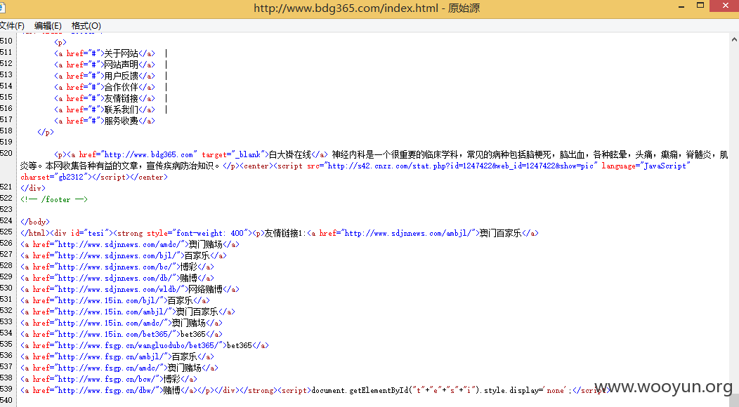Click the http://www.bdg365.com URL on line 520
The width and height of the screenshot is (739, 407).
click(x=148, y=155)
